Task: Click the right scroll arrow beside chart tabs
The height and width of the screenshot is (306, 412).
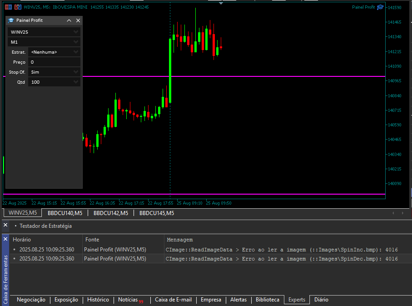Action: click(x=402, y=212)
